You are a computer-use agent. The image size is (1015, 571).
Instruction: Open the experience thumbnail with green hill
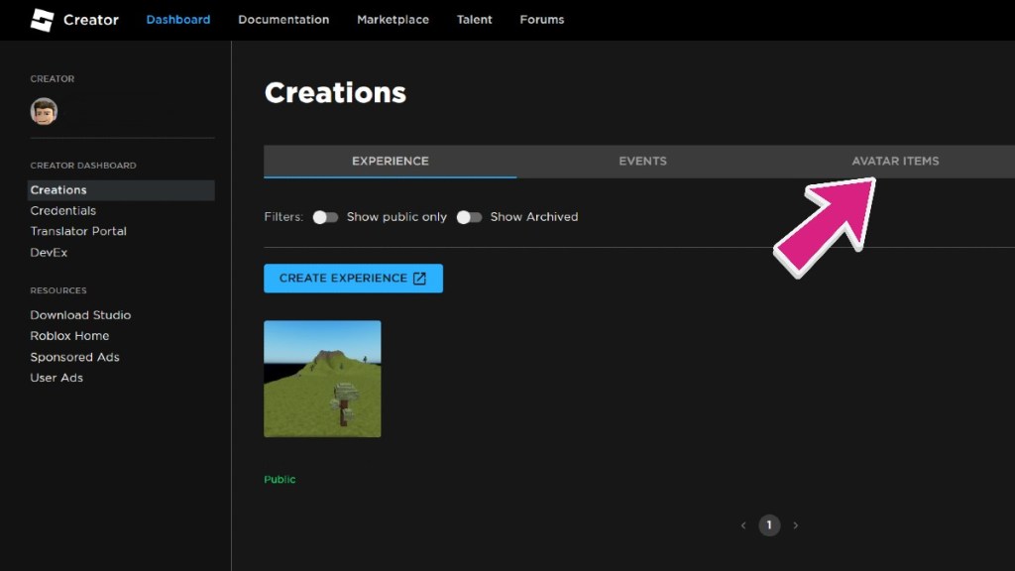point(322,379)
